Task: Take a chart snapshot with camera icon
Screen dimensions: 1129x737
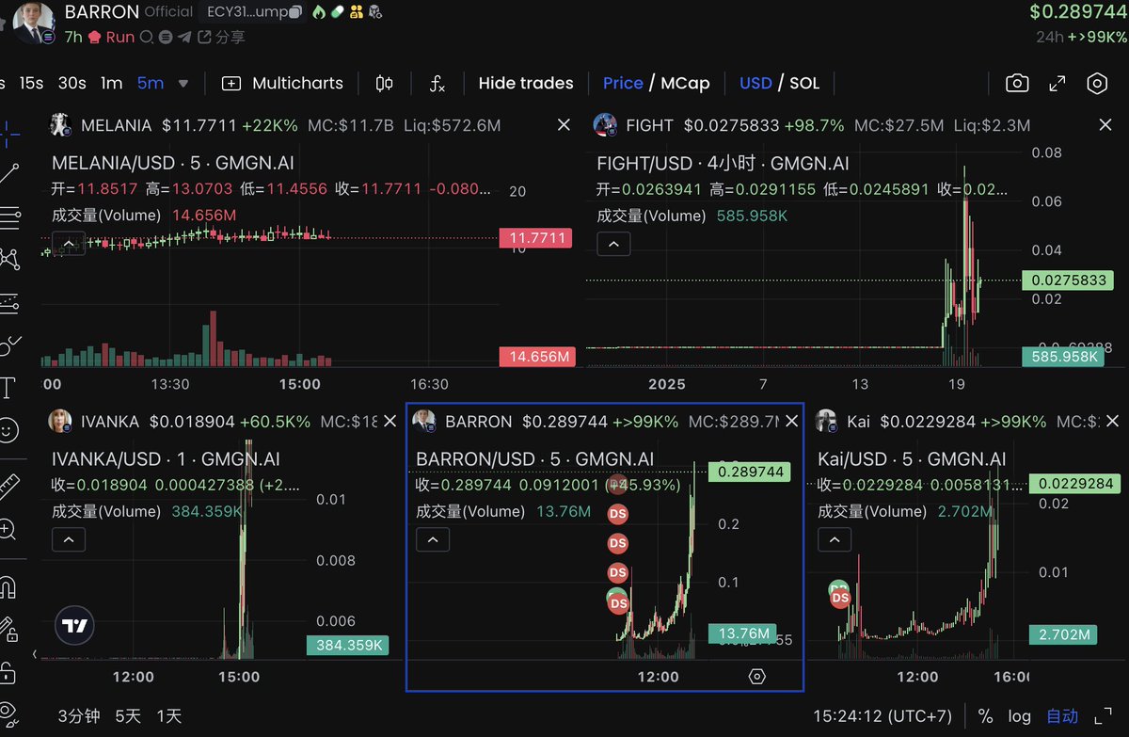Action: point(1017,83)
